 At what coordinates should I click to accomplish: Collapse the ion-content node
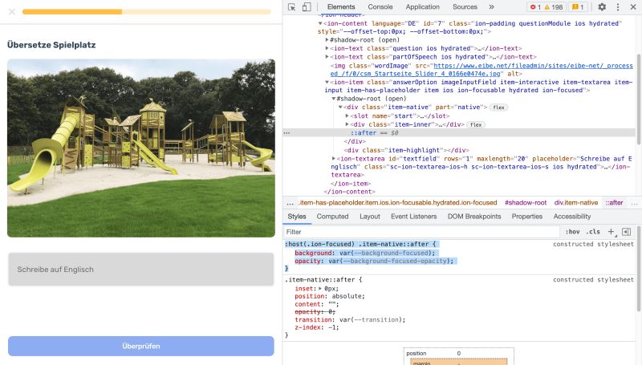point(320,24)
